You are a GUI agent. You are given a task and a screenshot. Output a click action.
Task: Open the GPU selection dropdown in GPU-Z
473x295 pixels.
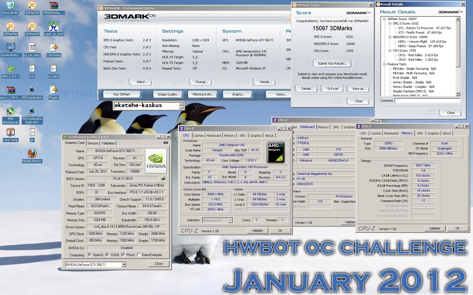coord(124,264)
